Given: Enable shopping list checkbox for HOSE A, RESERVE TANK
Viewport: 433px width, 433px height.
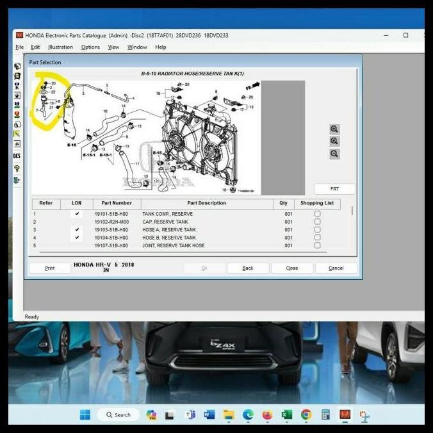Looking at the screenshot, I should pos(317,230).
